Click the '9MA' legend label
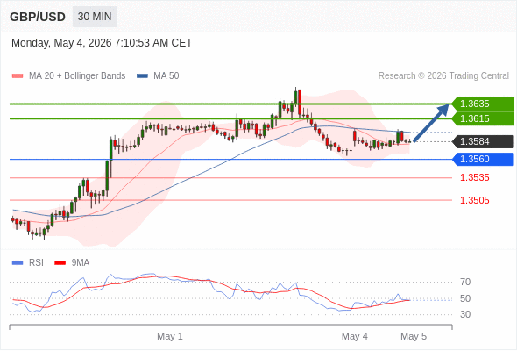 (x=81, y=263)
